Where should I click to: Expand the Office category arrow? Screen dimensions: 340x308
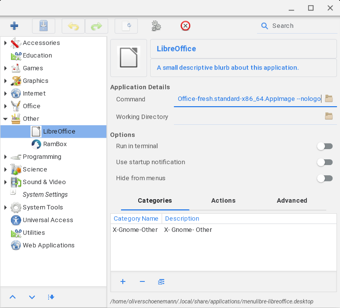[x=6, y=106]
